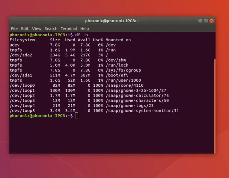
Task: Click the '/dev/shm' mount point
Action: pyautogui.click(x=116, y=60)
